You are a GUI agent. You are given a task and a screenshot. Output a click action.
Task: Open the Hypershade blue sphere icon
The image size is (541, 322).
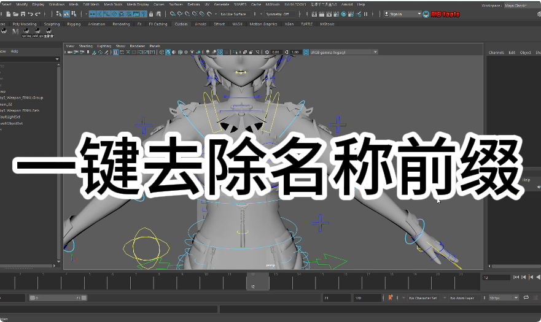pos(344,14)
